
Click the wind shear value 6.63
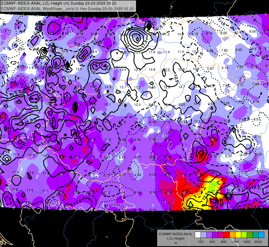(138, 193)
